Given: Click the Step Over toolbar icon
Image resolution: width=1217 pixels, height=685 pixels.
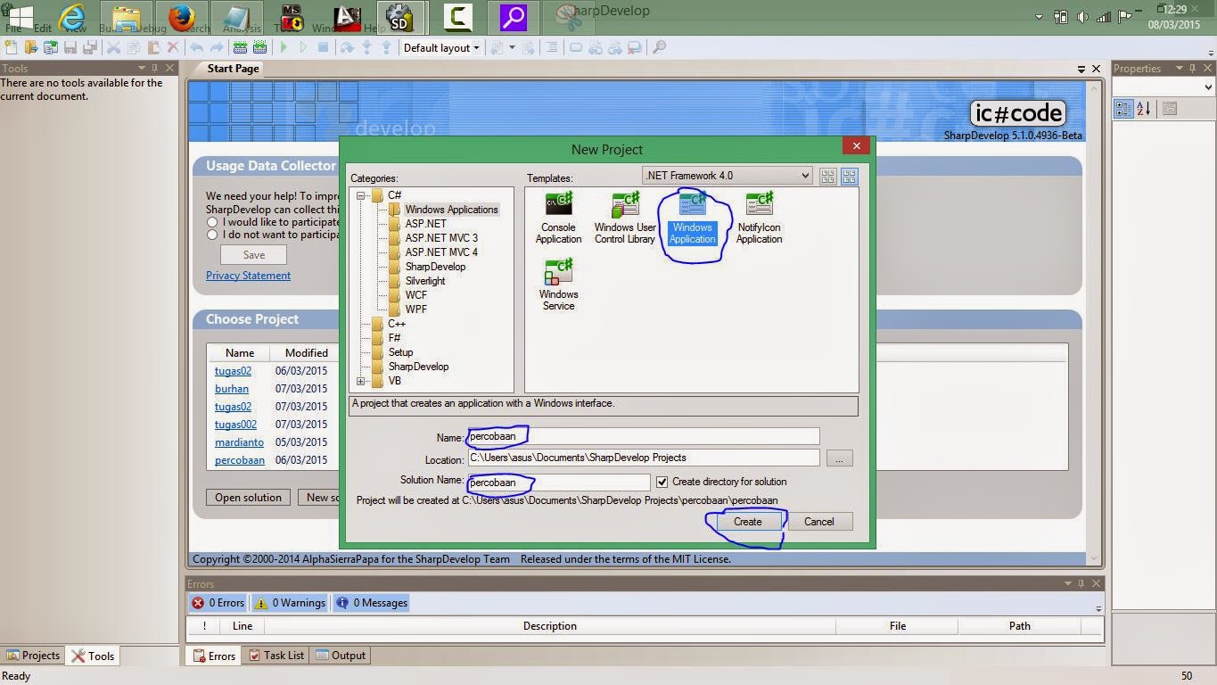Looking at the screenshot, I should click(x=347, y=47).
